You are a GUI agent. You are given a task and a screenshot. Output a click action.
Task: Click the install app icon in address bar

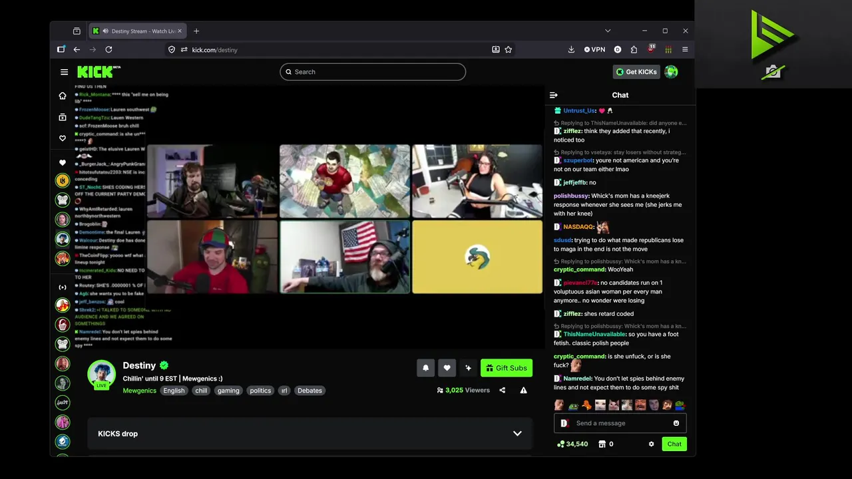coord(496,49)
